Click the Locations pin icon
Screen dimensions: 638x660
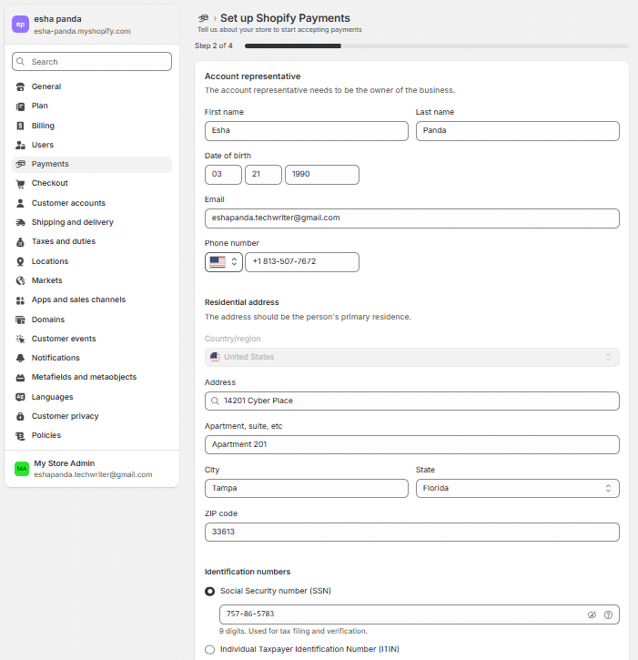tap(20, 261)
